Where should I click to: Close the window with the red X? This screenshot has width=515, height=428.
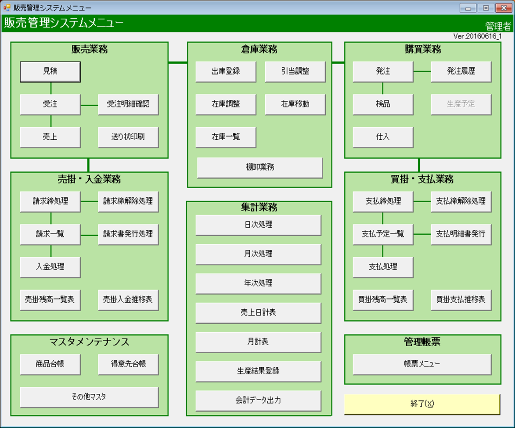pos(504,8)
